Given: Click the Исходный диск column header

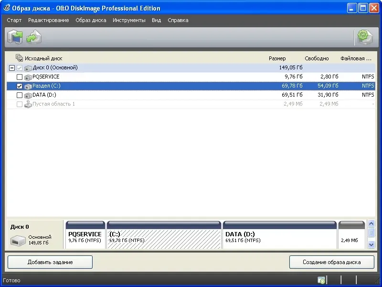Looking at the screenshot, I should click(43, 58).
